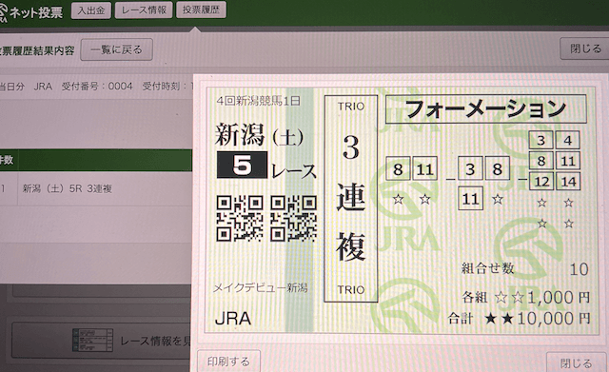Click the left QR code on the ticket

[x=240, y=219]
